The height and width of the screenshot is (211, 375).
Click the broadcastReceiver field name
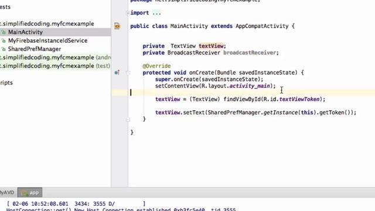click(250, 53)
